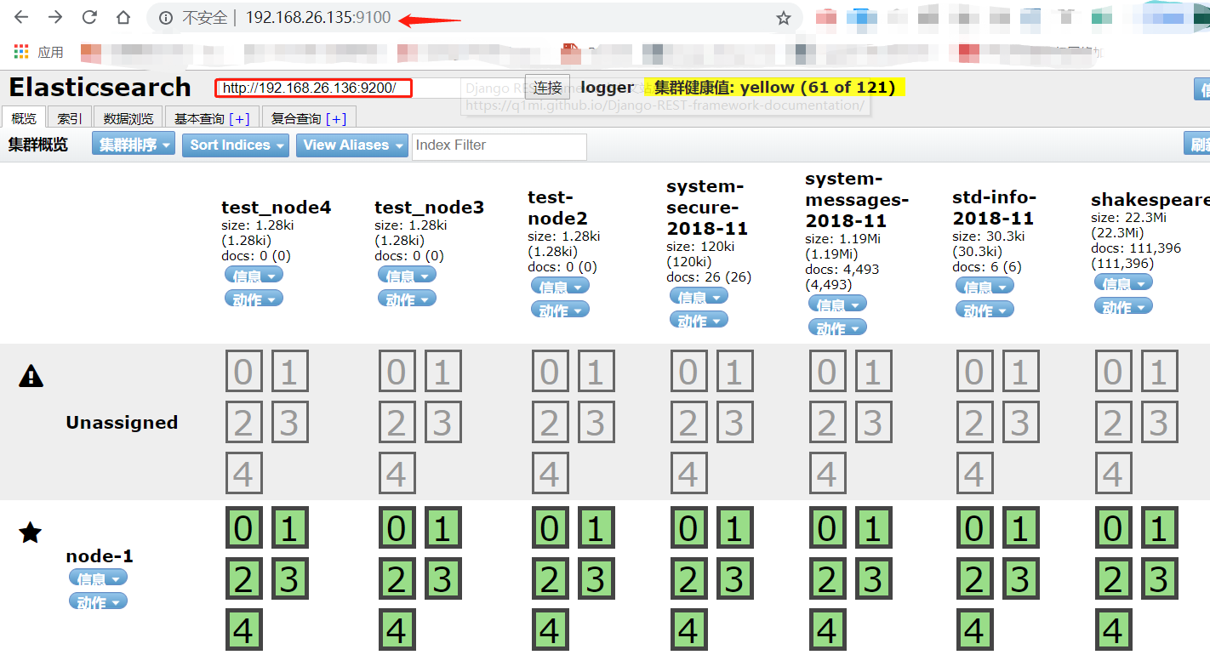Go back using browser back arrow
Viewport: 1210px width, 655px height.
tap(21, 18)
